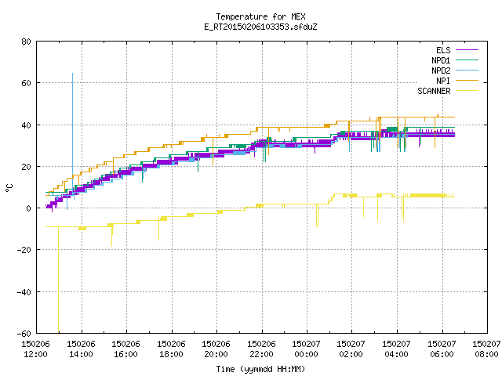Click the y-axis value -40
This screenshot has width=502, height=376.
(24, 292)
